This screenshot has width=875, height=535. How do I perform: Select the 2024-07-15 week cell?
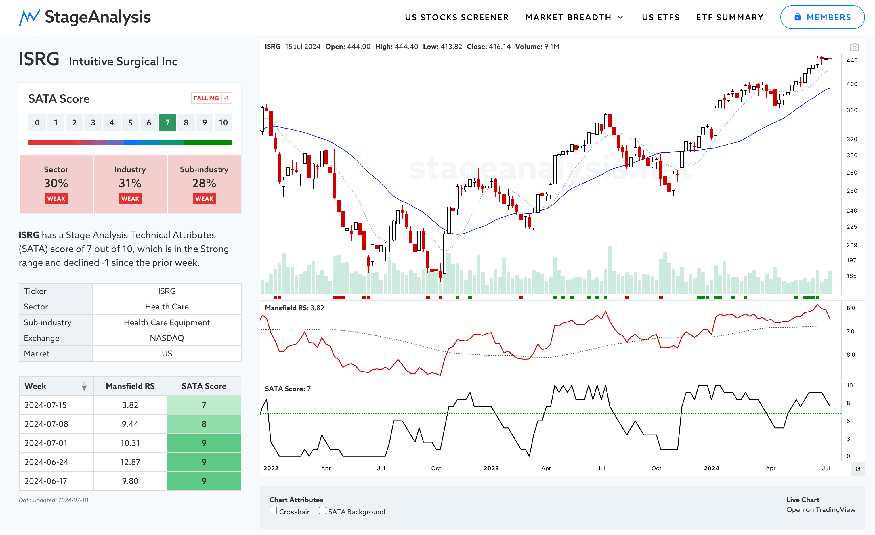coord(56,405)
